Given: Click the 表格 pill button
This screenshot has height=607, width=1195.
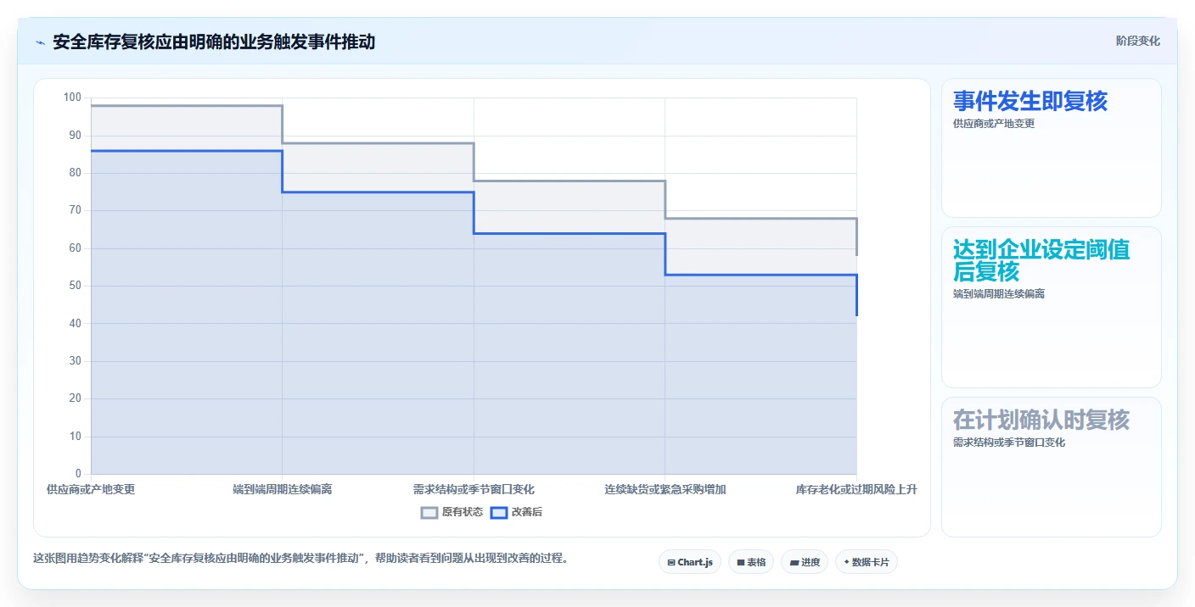Looking at the screenshot, I should [751, 562].
